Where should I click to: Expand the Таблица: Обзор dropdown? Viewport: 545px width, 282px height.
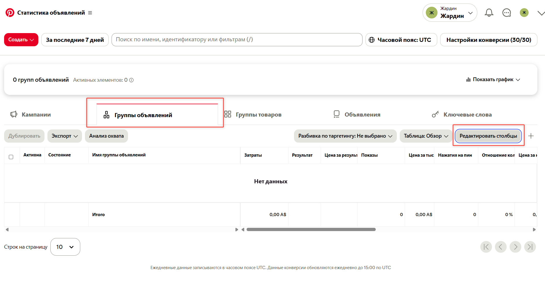click(x=426, y=136)
